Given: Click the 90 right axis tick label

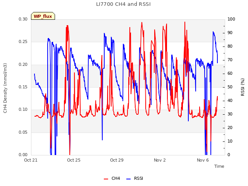Looking at the screenshot, I should 230,33.
